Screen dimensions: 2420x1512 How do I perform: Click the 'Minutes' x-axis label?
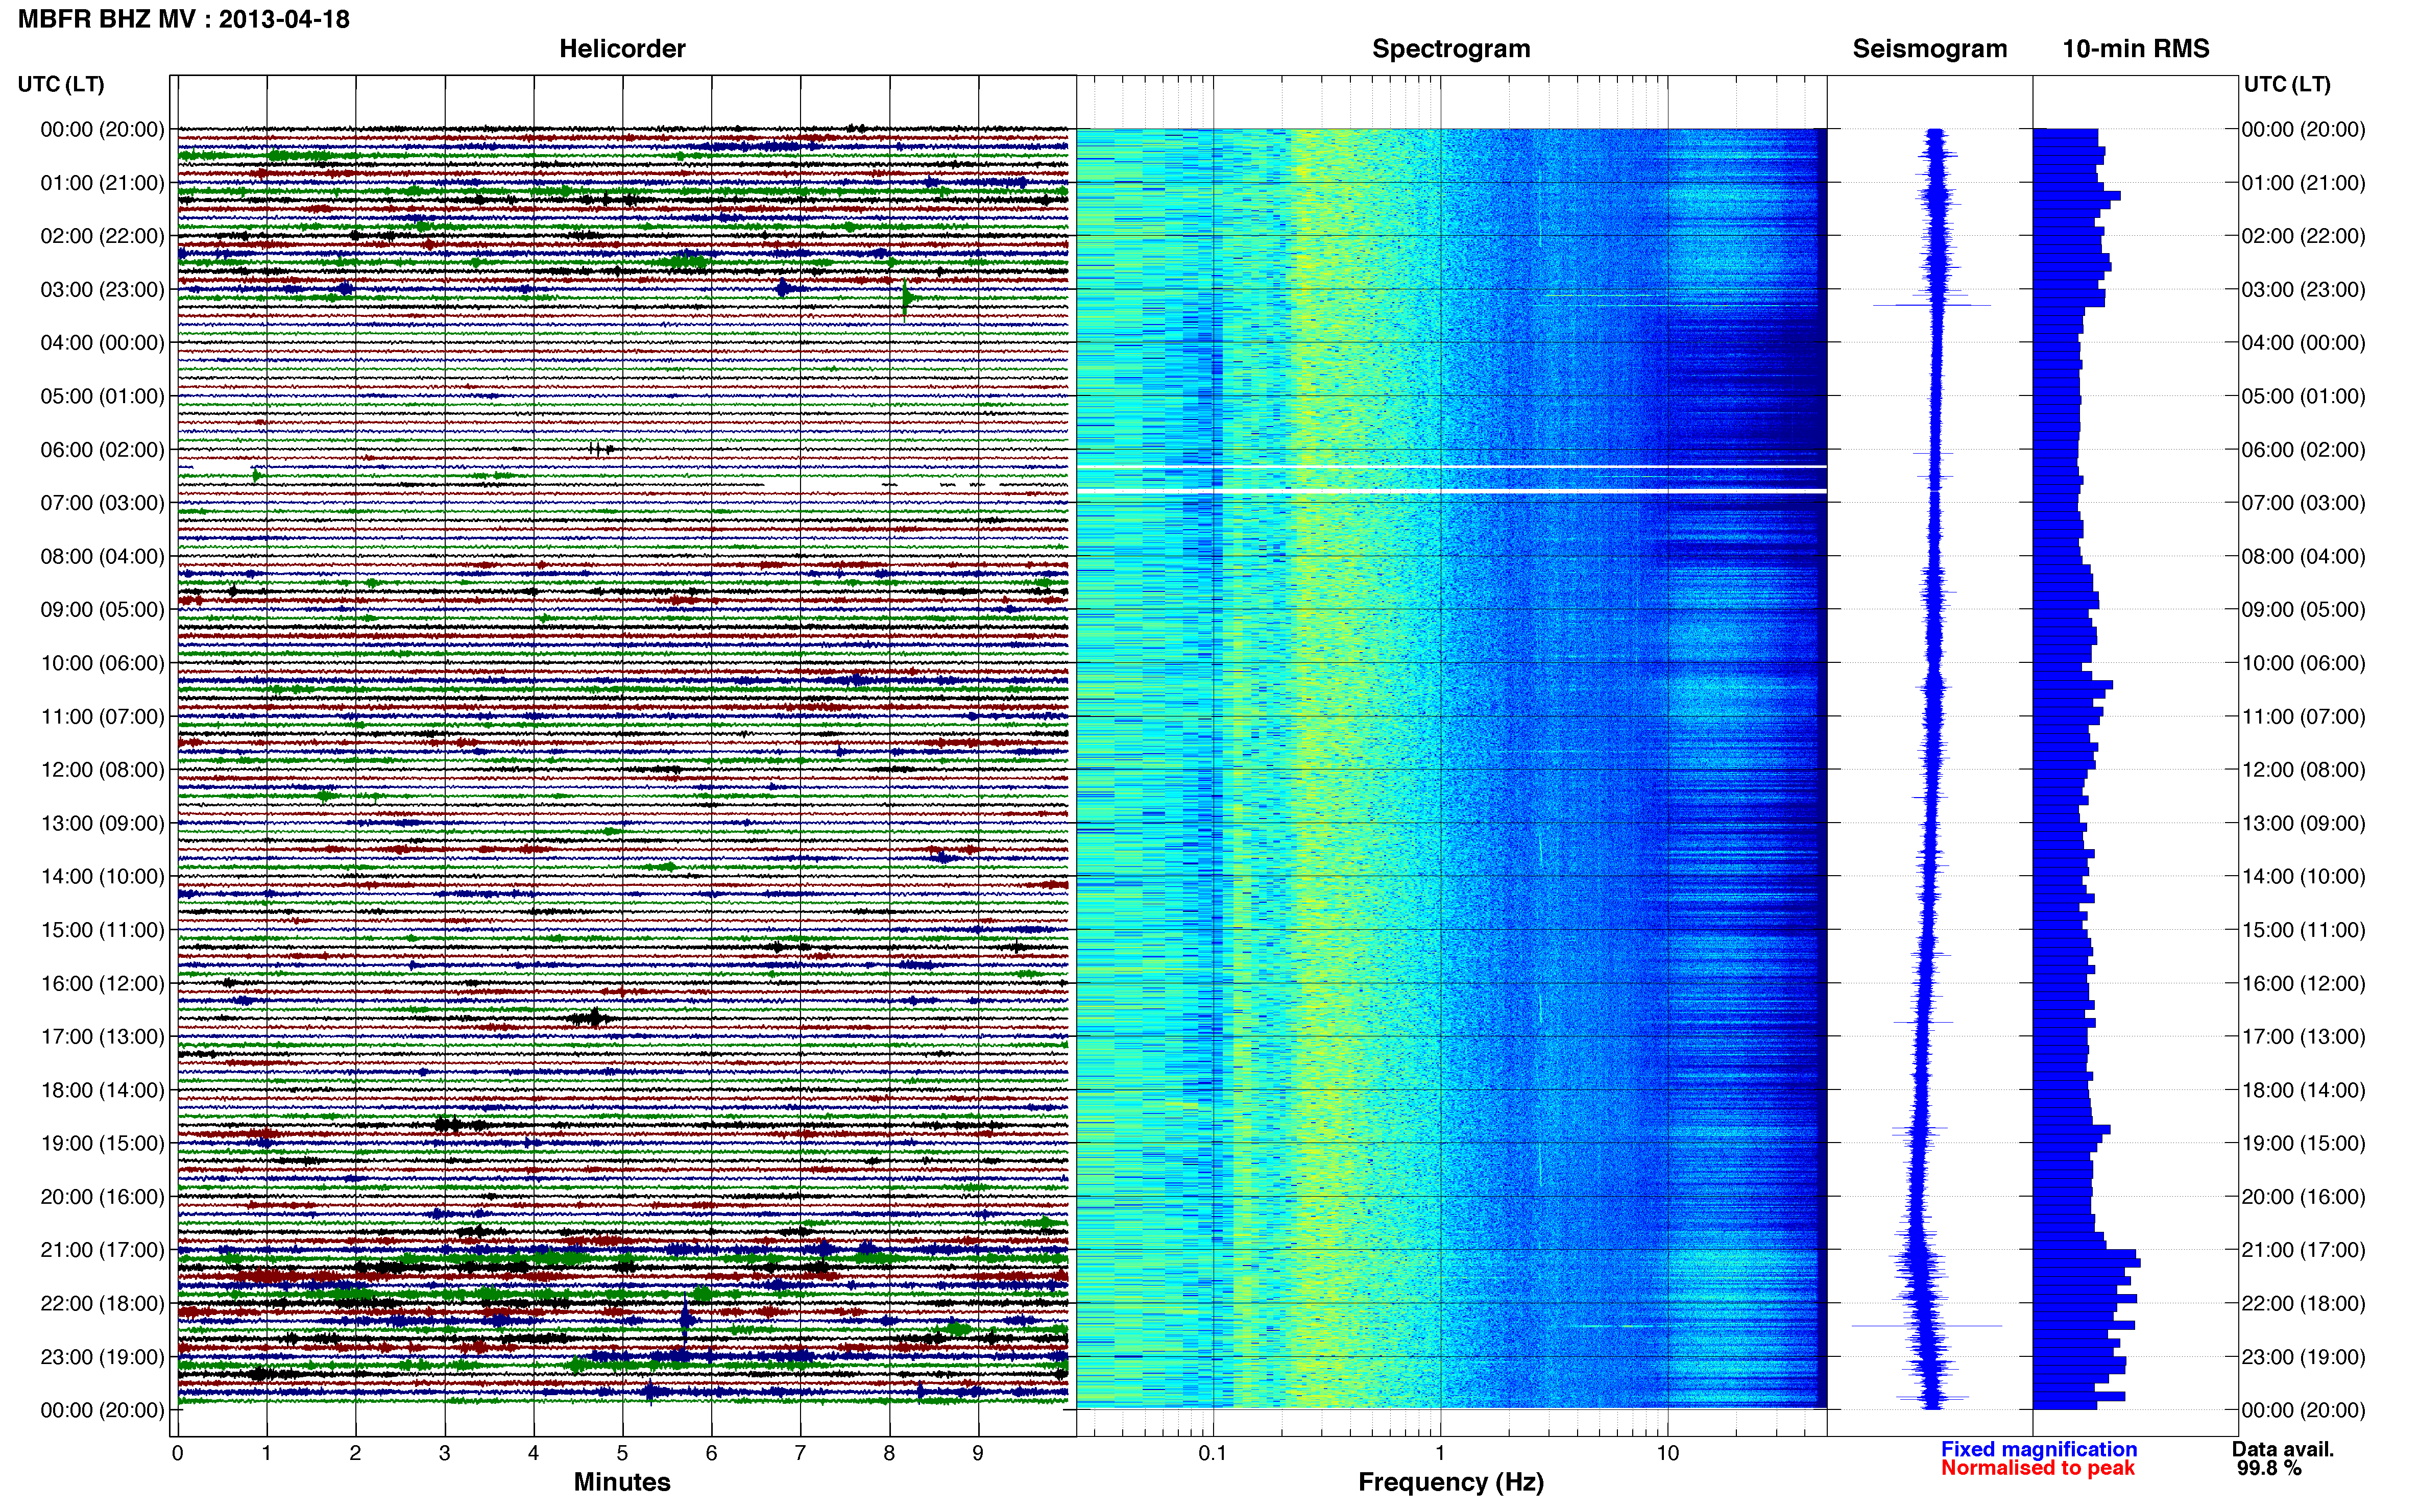click(622, 1482)
